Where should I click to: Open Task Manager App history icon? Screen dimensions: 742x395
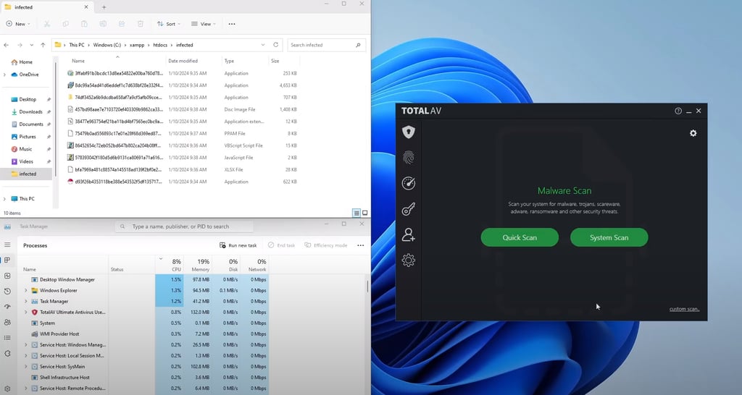tap(7, 291)
